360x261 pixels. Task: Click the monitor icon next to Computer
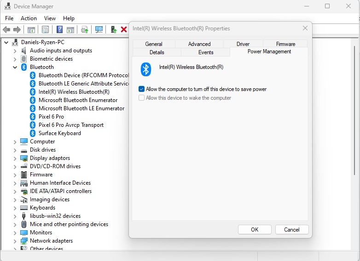tap(24, 142)
